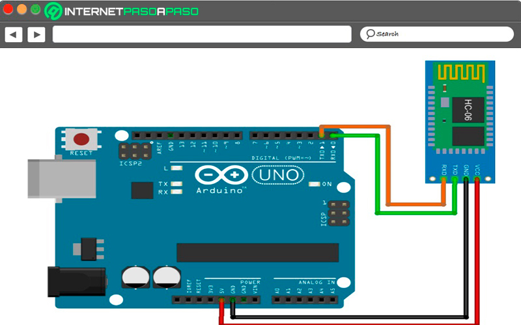Click the gray USB port on the board
Image resolution: width=521 pixels, height=325 pixels.
62,178
